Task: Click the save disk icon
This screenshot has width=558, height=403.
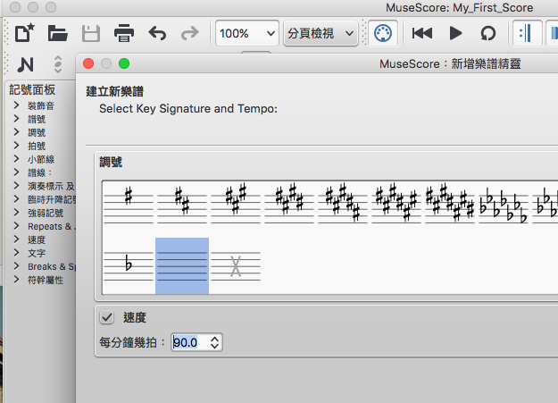Action: tap(91, 34)
